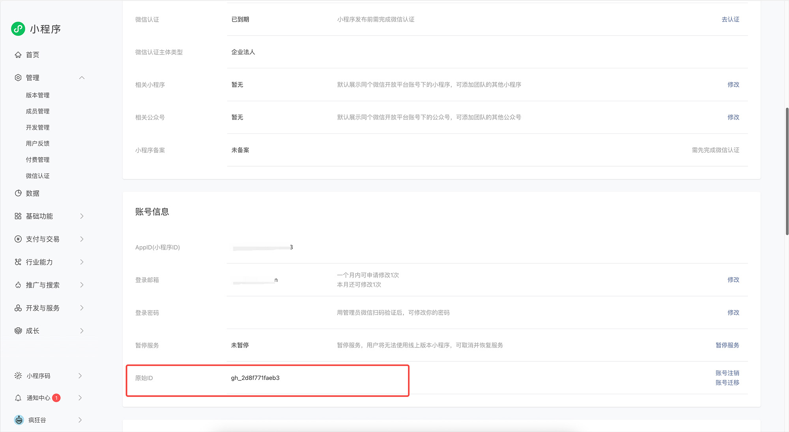Open 成员管理 in the sidebar
The image size is (789, 432).
[38, 111]
